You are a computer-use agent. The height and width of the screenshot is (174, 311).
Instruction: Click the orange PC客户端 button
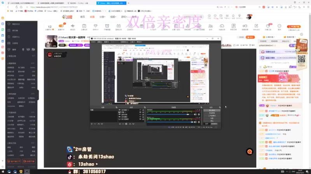[294, 27]
